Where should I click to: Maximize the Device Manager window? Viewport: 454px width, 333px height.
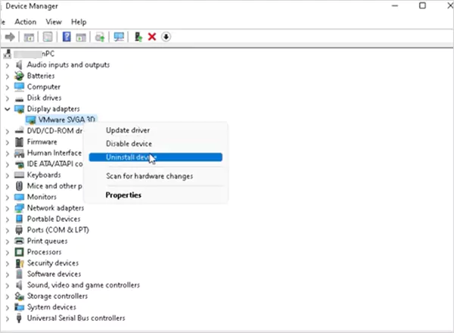point(422,5)
